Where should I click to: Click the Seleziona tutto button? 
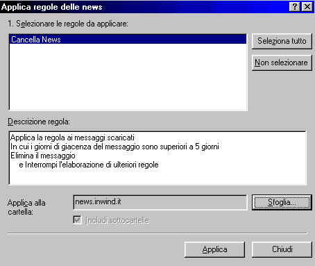[282, 41]
